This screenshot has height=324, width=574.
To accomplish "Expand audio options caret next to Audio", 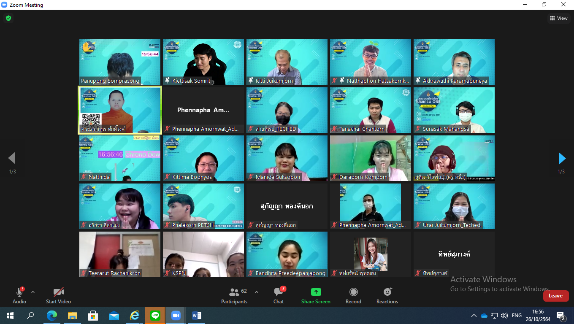I will click(x=33, y=292).
